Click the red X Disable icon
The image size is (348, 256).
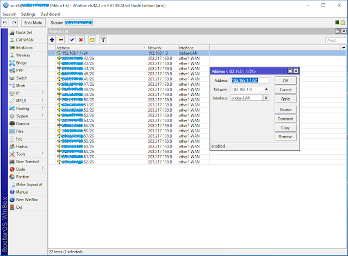(x=81, y=40)
